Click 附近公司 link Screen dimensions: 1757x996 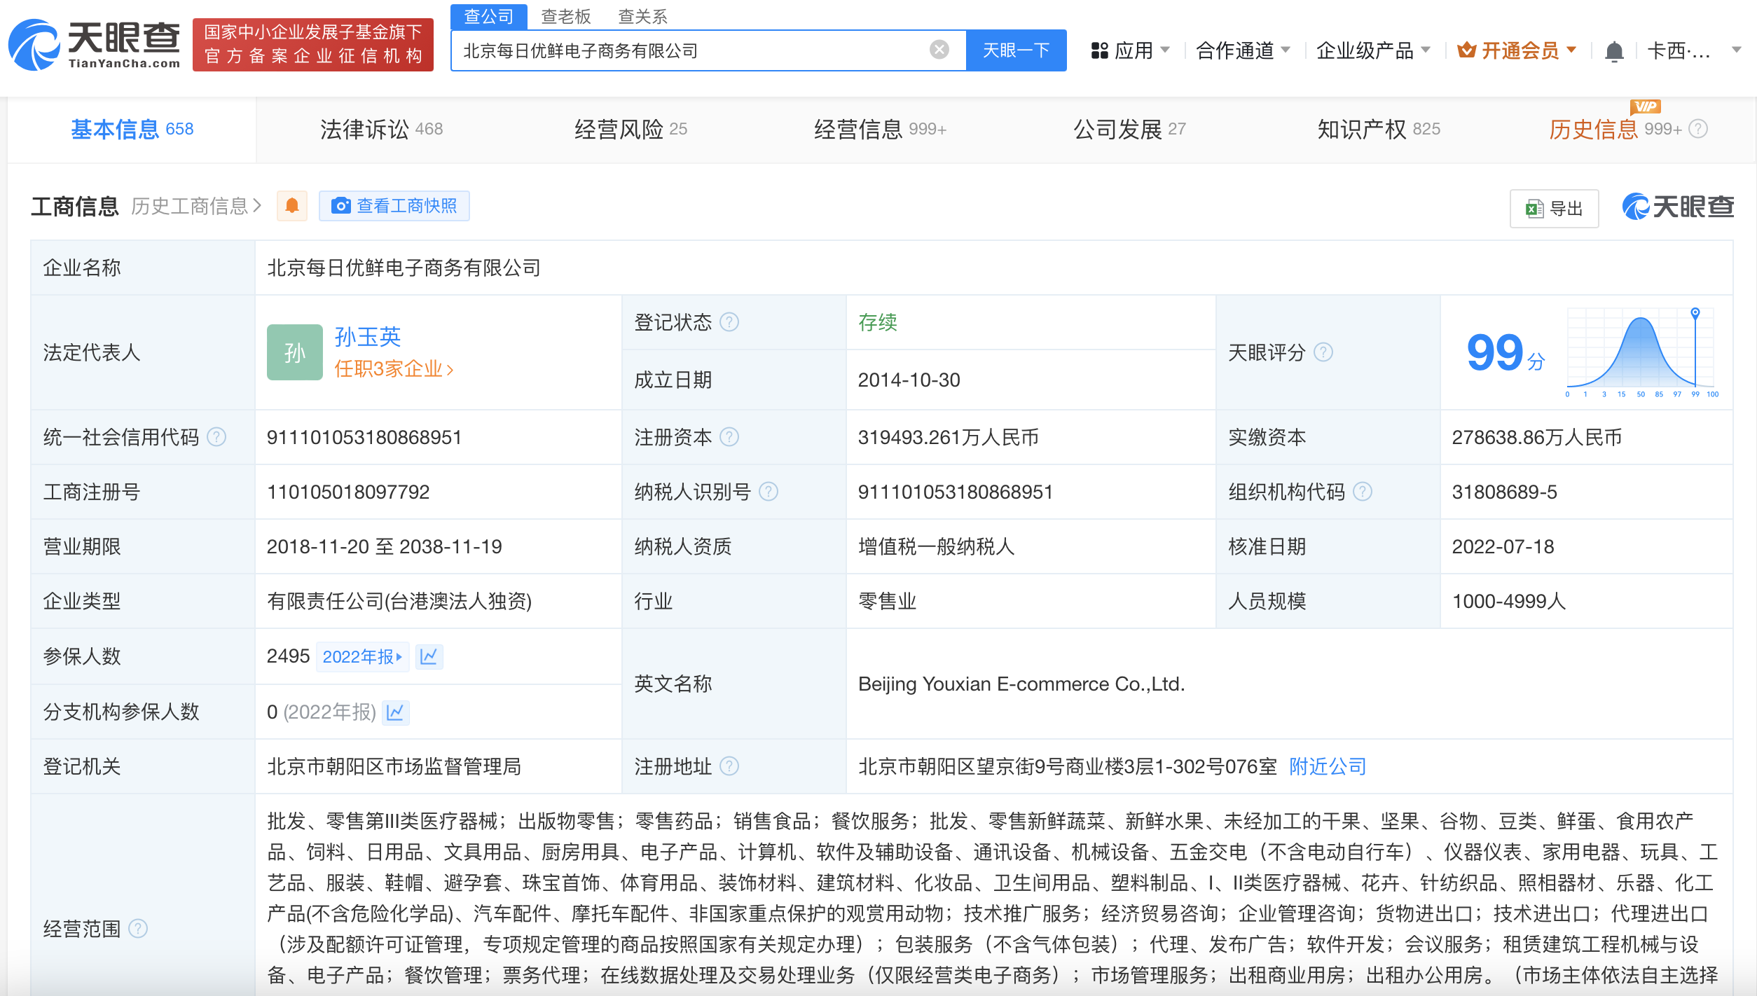(1328, 766)
